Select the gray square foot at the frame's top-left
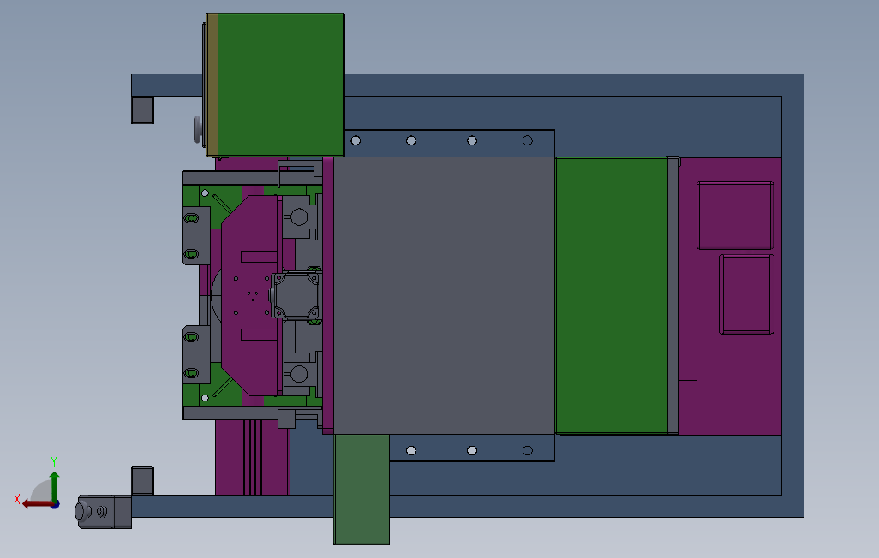This screenshot has width=879, height=558. pyautogui.click(x=142, y=110)
